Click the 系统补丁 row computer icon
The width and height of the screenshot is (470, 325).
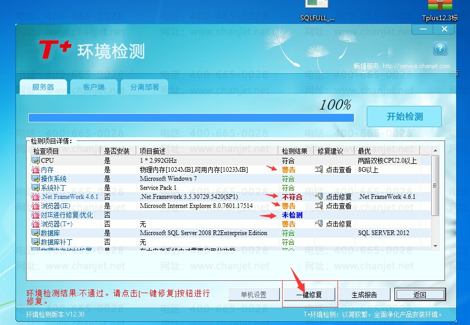point(35,188)
